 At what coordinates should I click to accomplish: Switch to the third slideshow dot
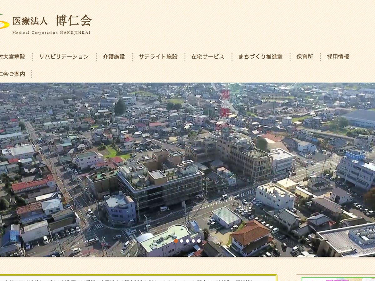pos(187,241)
